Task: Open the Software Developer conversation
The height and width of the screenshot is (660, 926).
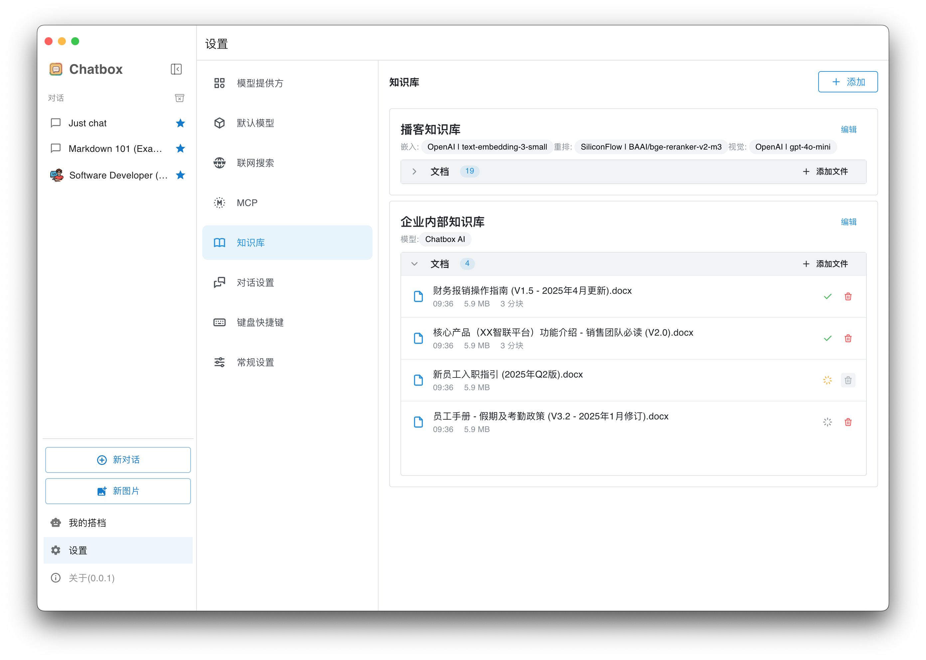Action: click(118, 175)
